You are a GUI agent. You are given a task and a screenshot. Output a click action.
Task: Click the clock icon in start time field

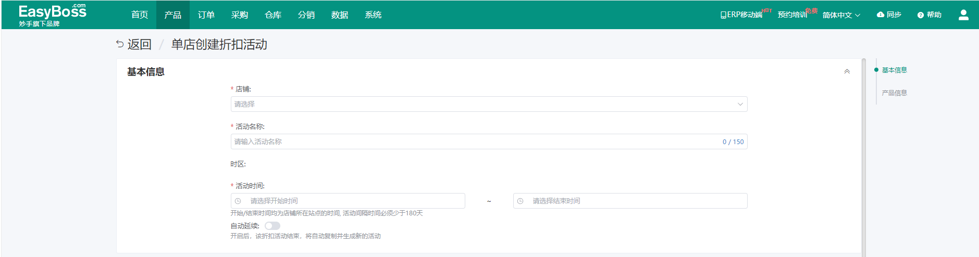click(x=238, y=201)
